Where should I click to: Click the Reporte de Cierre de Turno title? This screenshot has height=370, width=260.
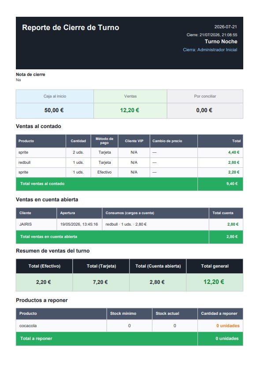[71, 28]
